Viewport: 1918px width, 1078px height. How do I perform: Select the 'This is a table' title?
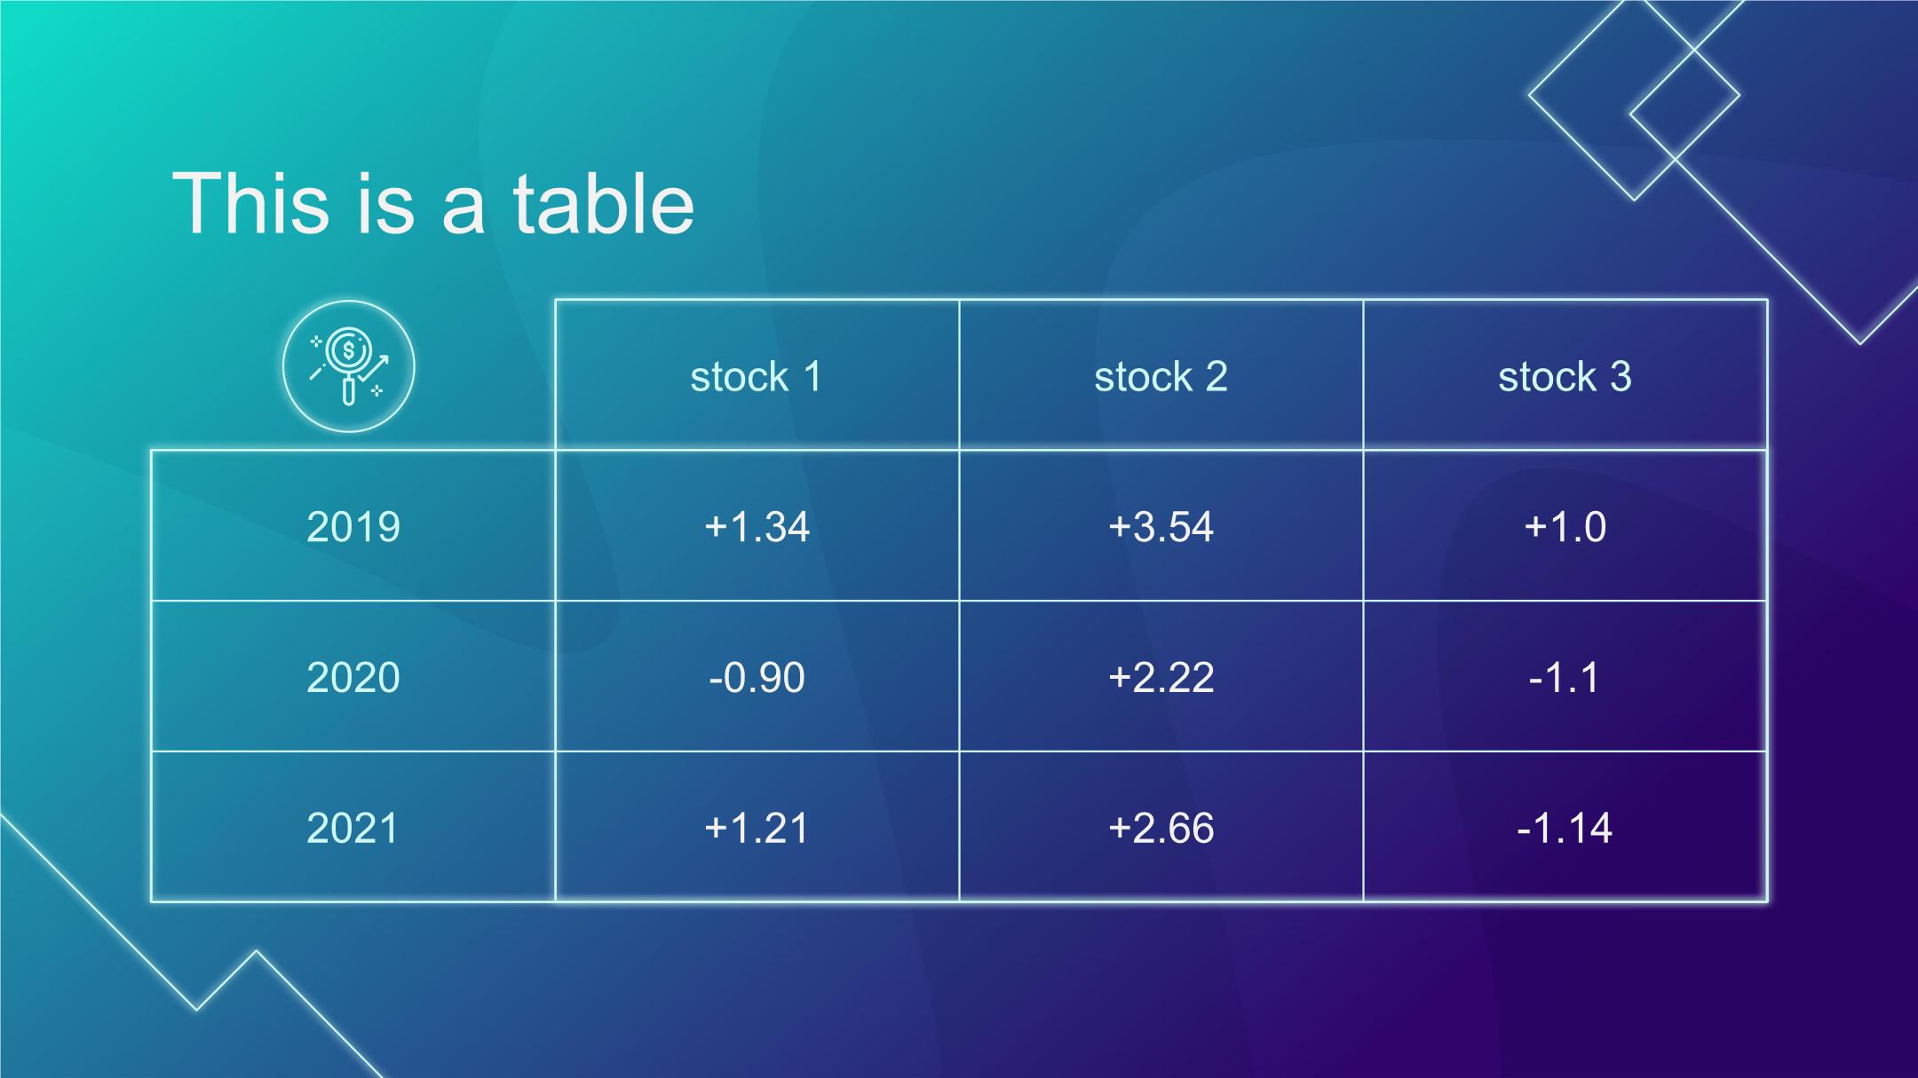point(432,203)
